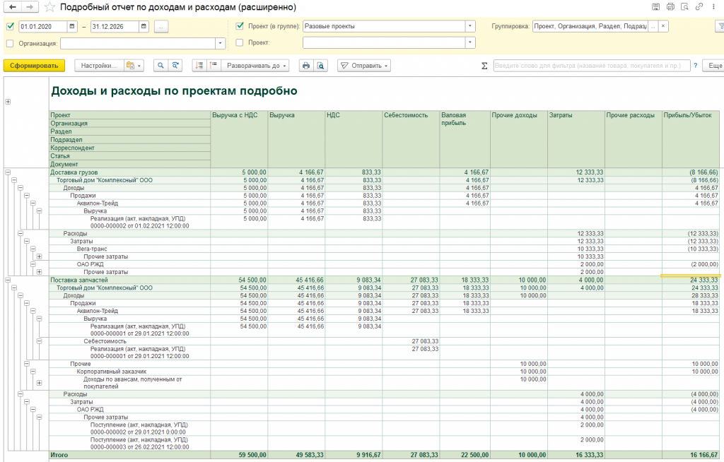Expand all groups toolbar icon
The height and width of the screenshot is (462, 724).
coord(213,66)
